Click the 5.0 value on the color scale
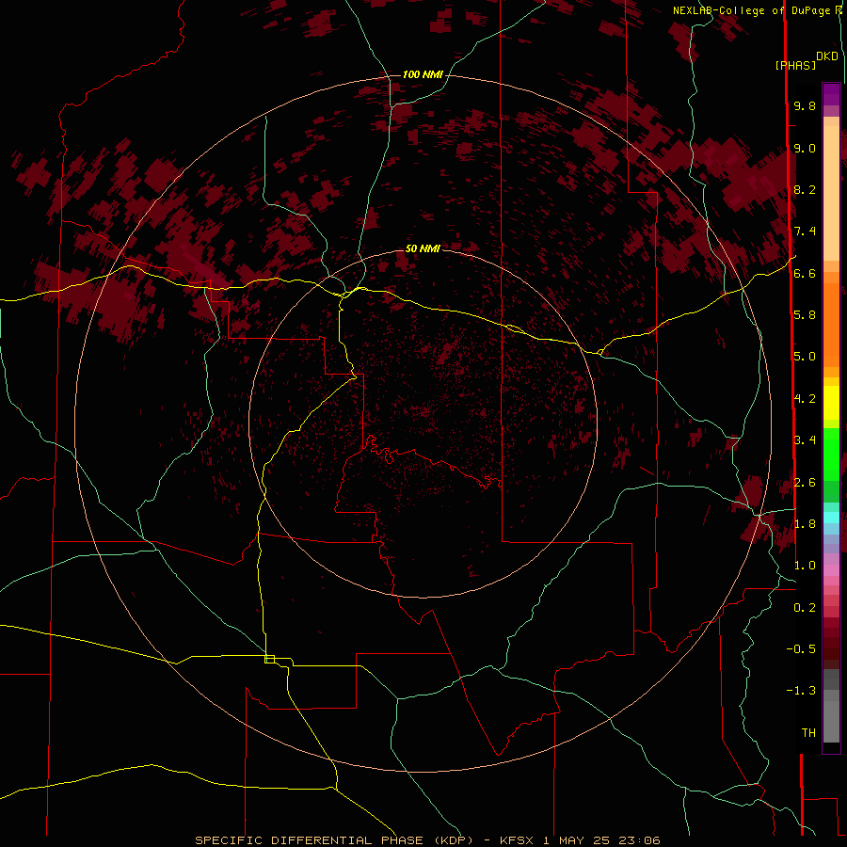 click(805, 357)
